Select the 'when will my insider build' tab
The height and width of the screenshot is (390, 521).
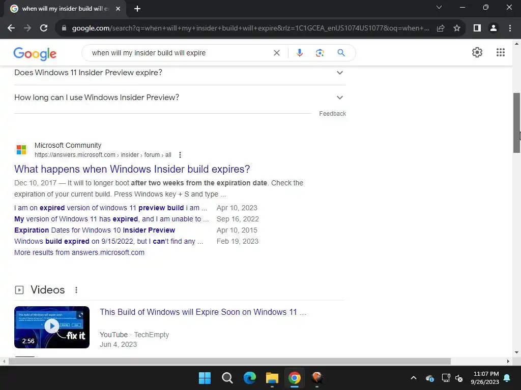pyautogui.click(x=65, y=9)
